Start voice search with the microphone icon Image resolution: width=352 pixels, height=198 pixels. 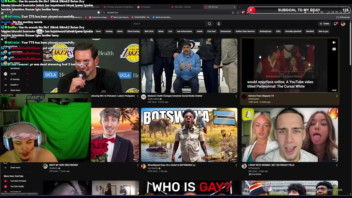219,24
